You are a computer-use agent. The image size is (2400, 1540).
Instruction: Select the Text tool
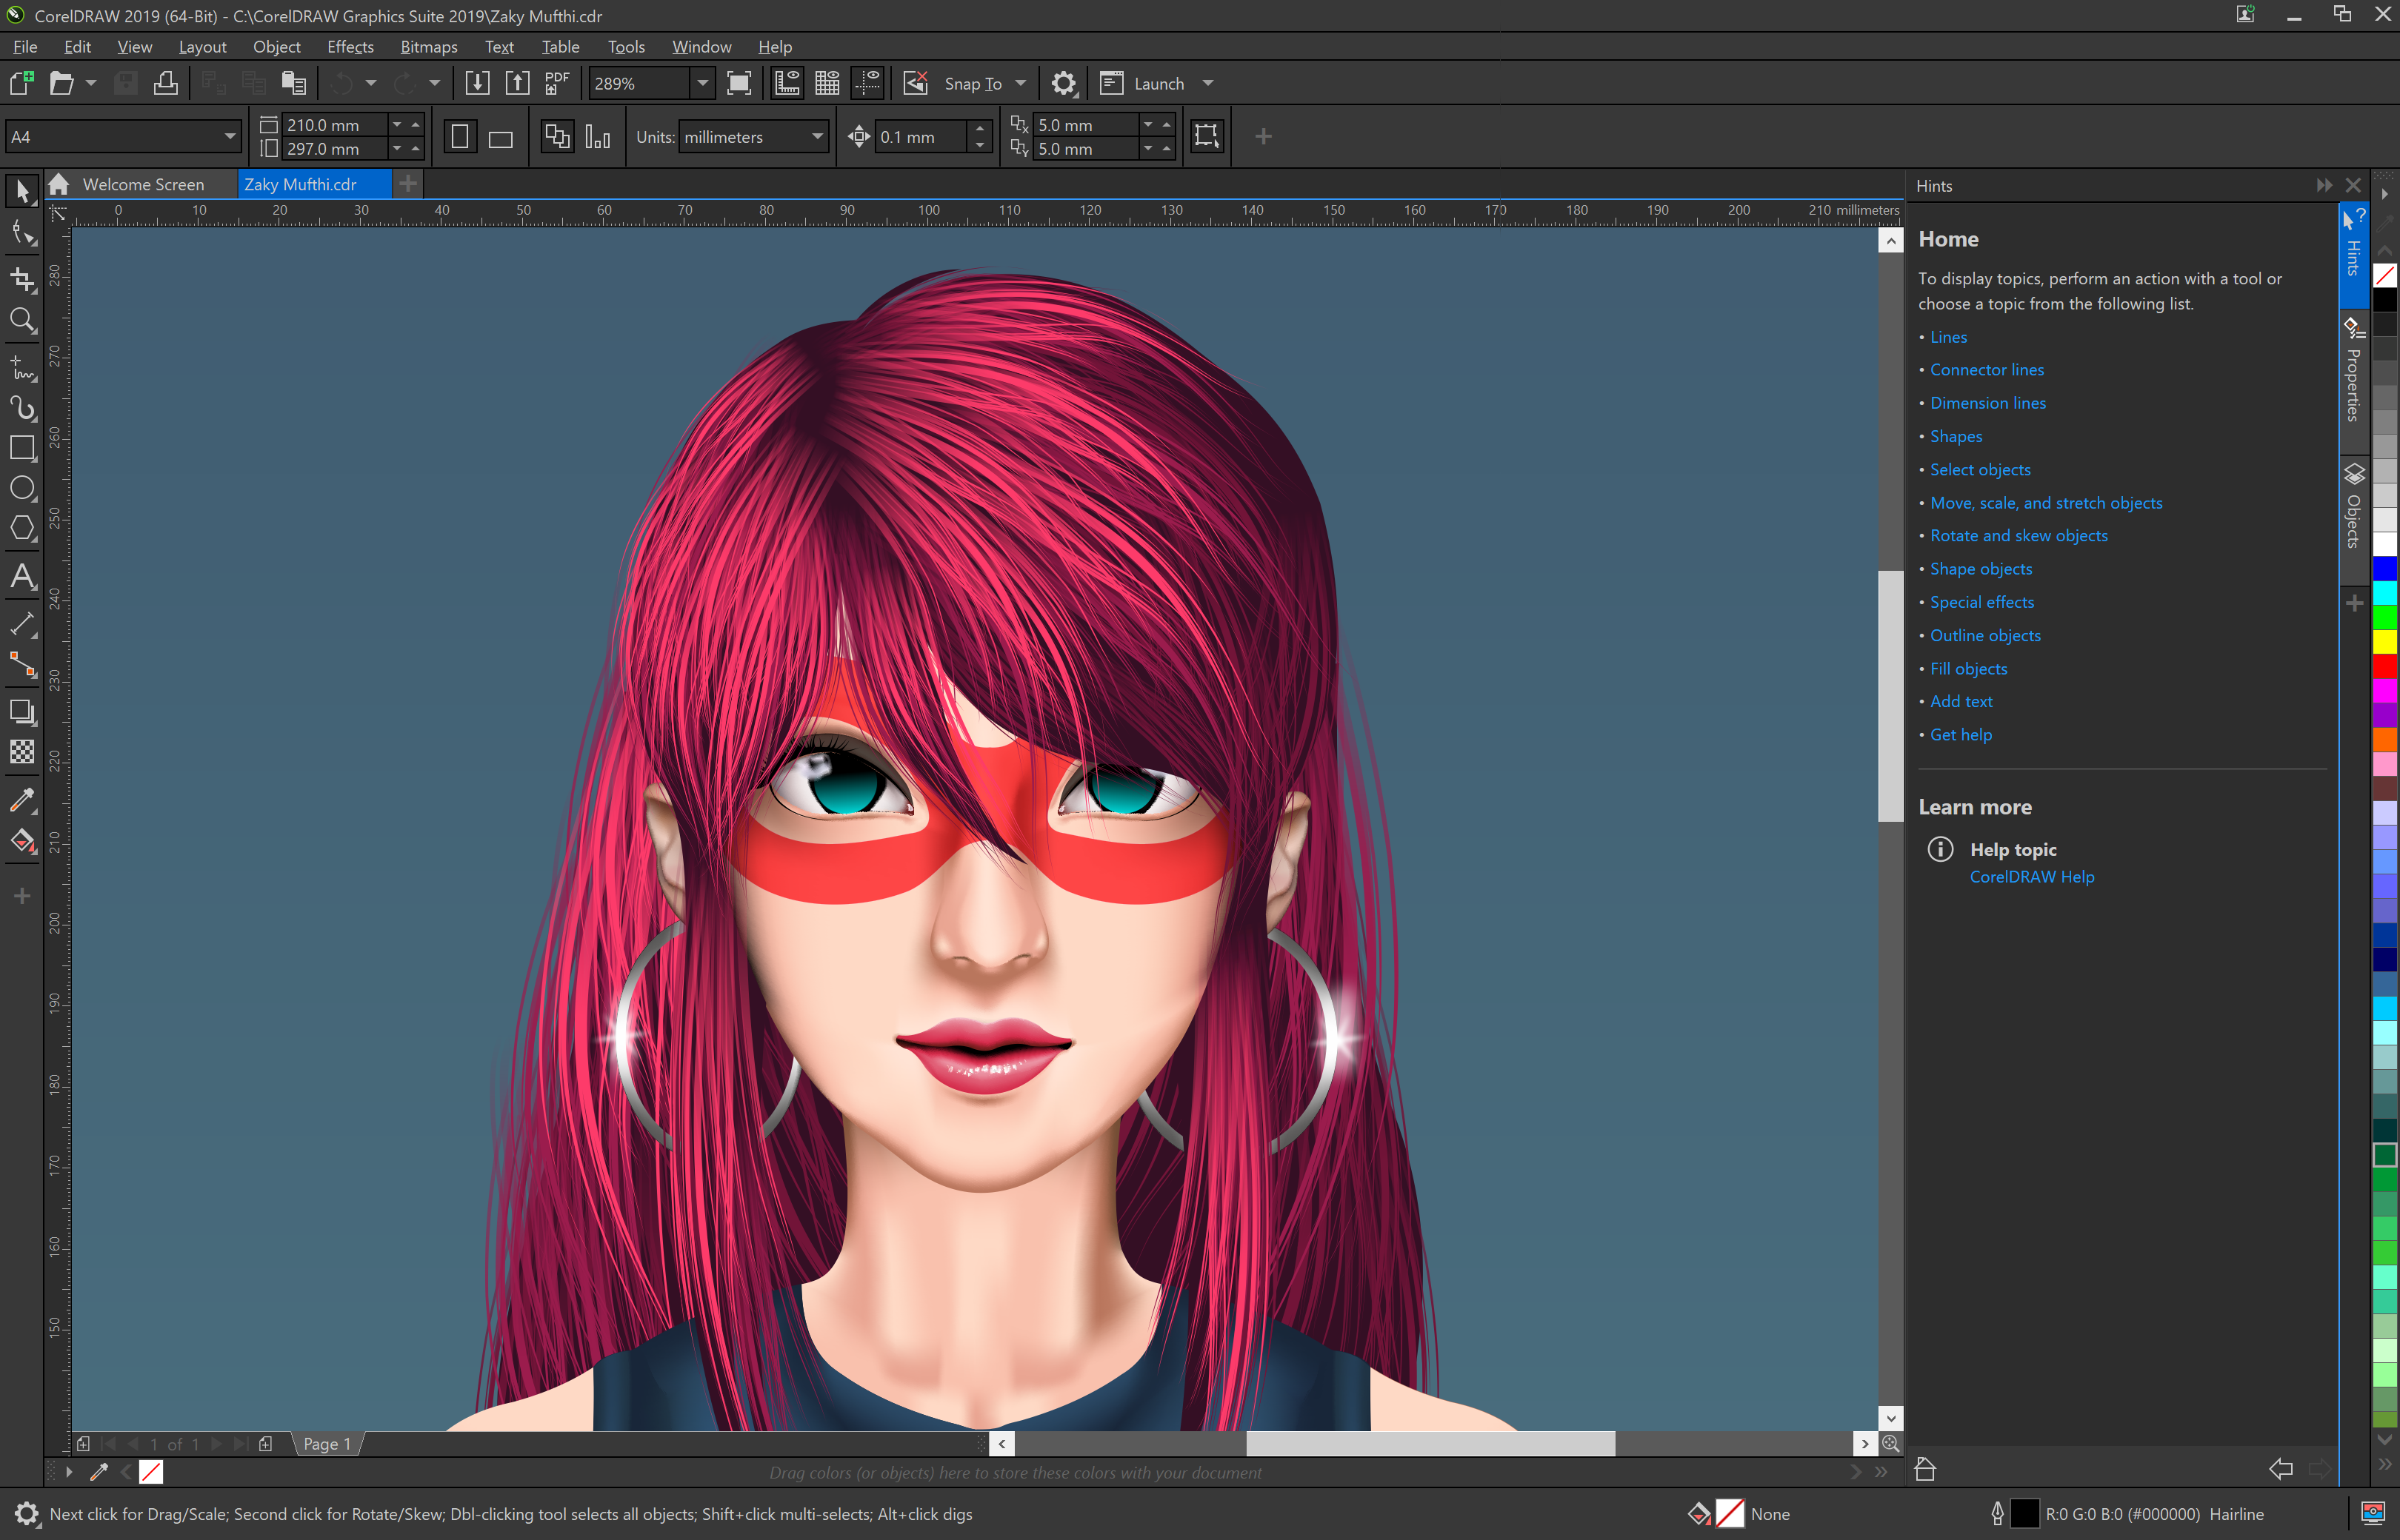(x=22, y=577)
